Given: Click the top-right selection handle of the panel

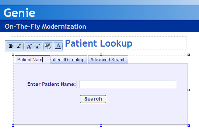Looking at the screenshot, I should click(189, 55).
